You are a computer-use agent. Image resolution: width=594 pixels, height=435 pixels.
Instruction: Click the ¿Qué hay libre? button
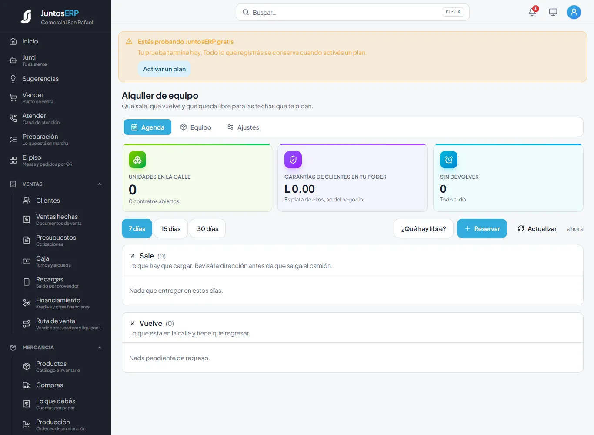[424, 228]
